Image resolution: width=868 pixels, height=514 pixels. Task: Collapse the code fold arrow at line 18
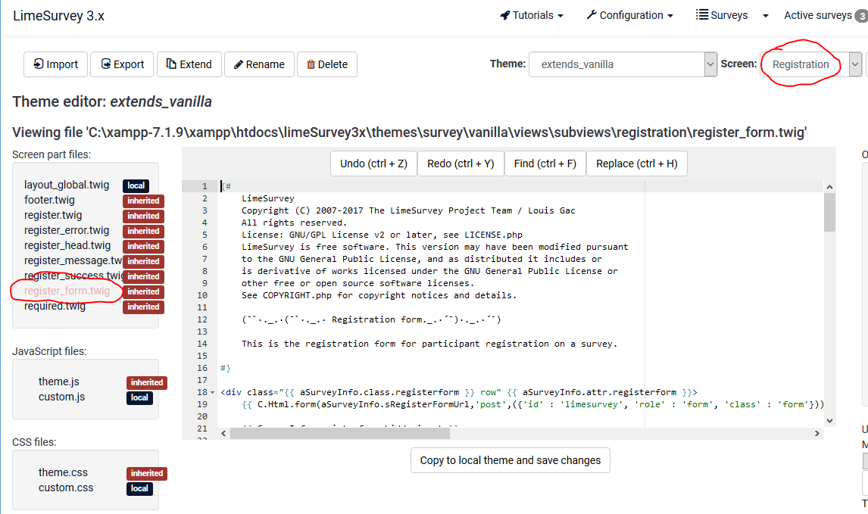coord(213,392)
